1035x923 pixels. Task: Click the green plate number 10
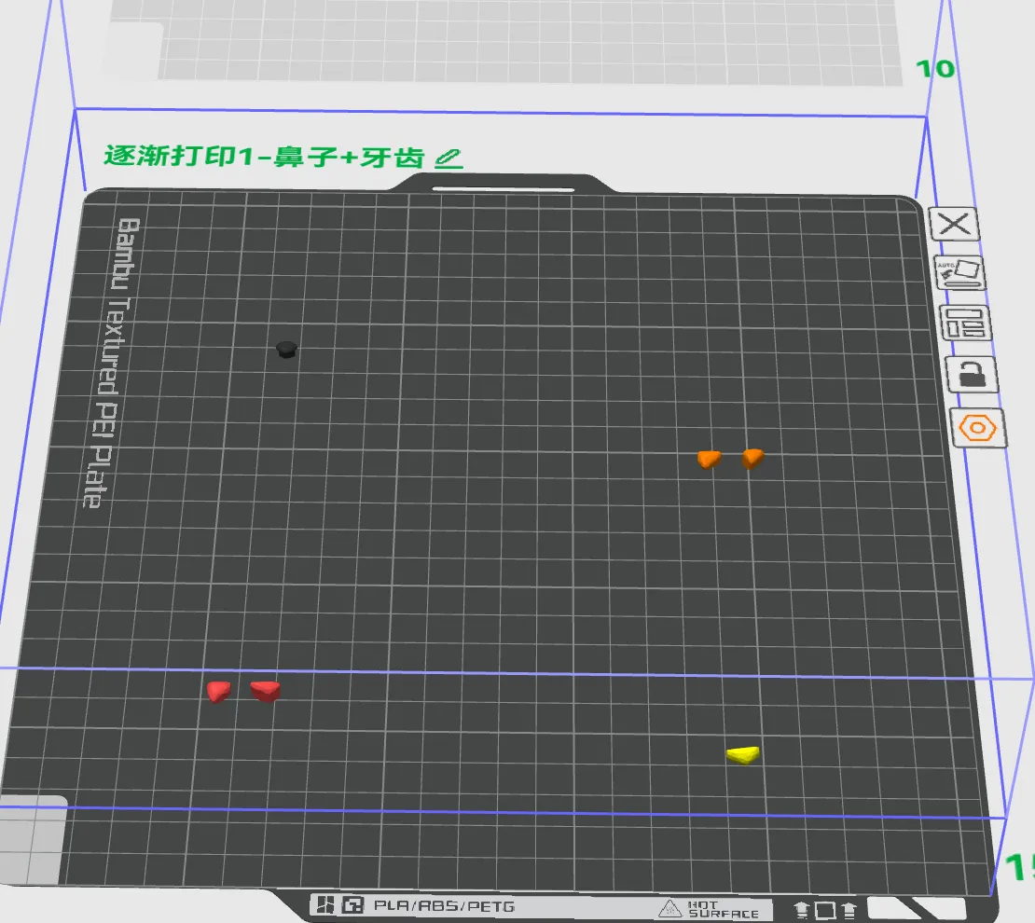tap(934, 68)
